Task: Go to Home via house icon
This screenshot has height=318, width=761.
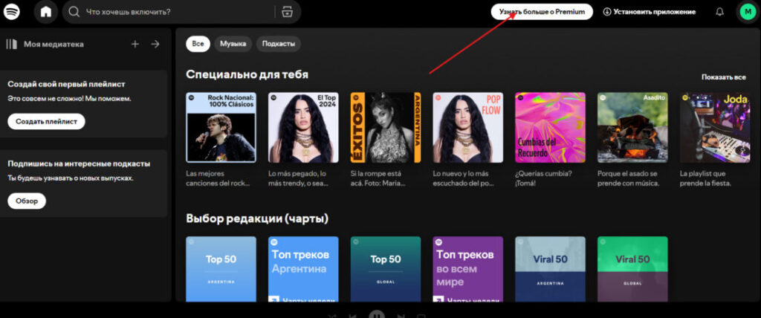Action: pyautogui.click(x=46, y=12)
